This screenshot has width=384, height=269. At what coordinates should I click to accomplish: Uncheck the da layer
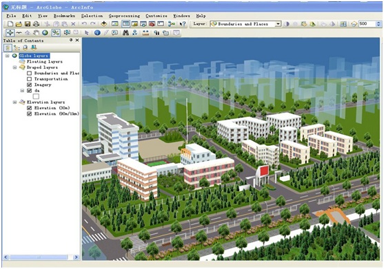click(30, 91)
